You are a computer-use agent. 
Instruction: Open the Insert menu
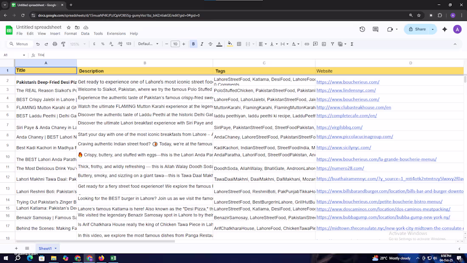(x=55, y=34)
